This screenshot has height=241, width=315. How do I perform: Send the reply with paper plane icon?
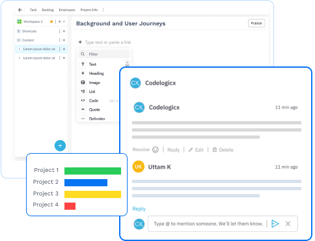click(275, 223)
